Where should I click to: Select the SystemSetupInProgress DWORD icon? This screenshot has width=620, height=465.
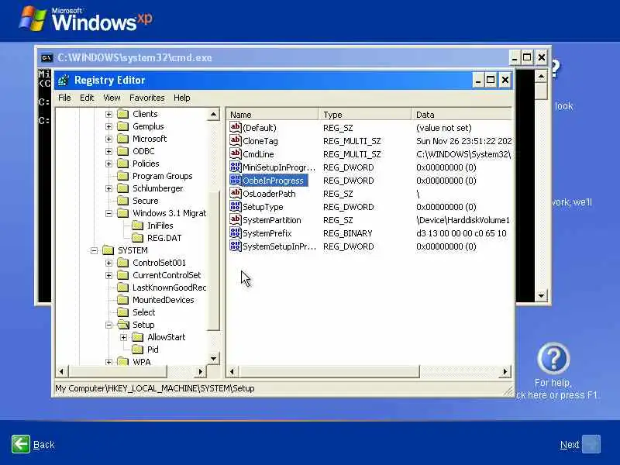pyautogui.click(x=236, y=246)
